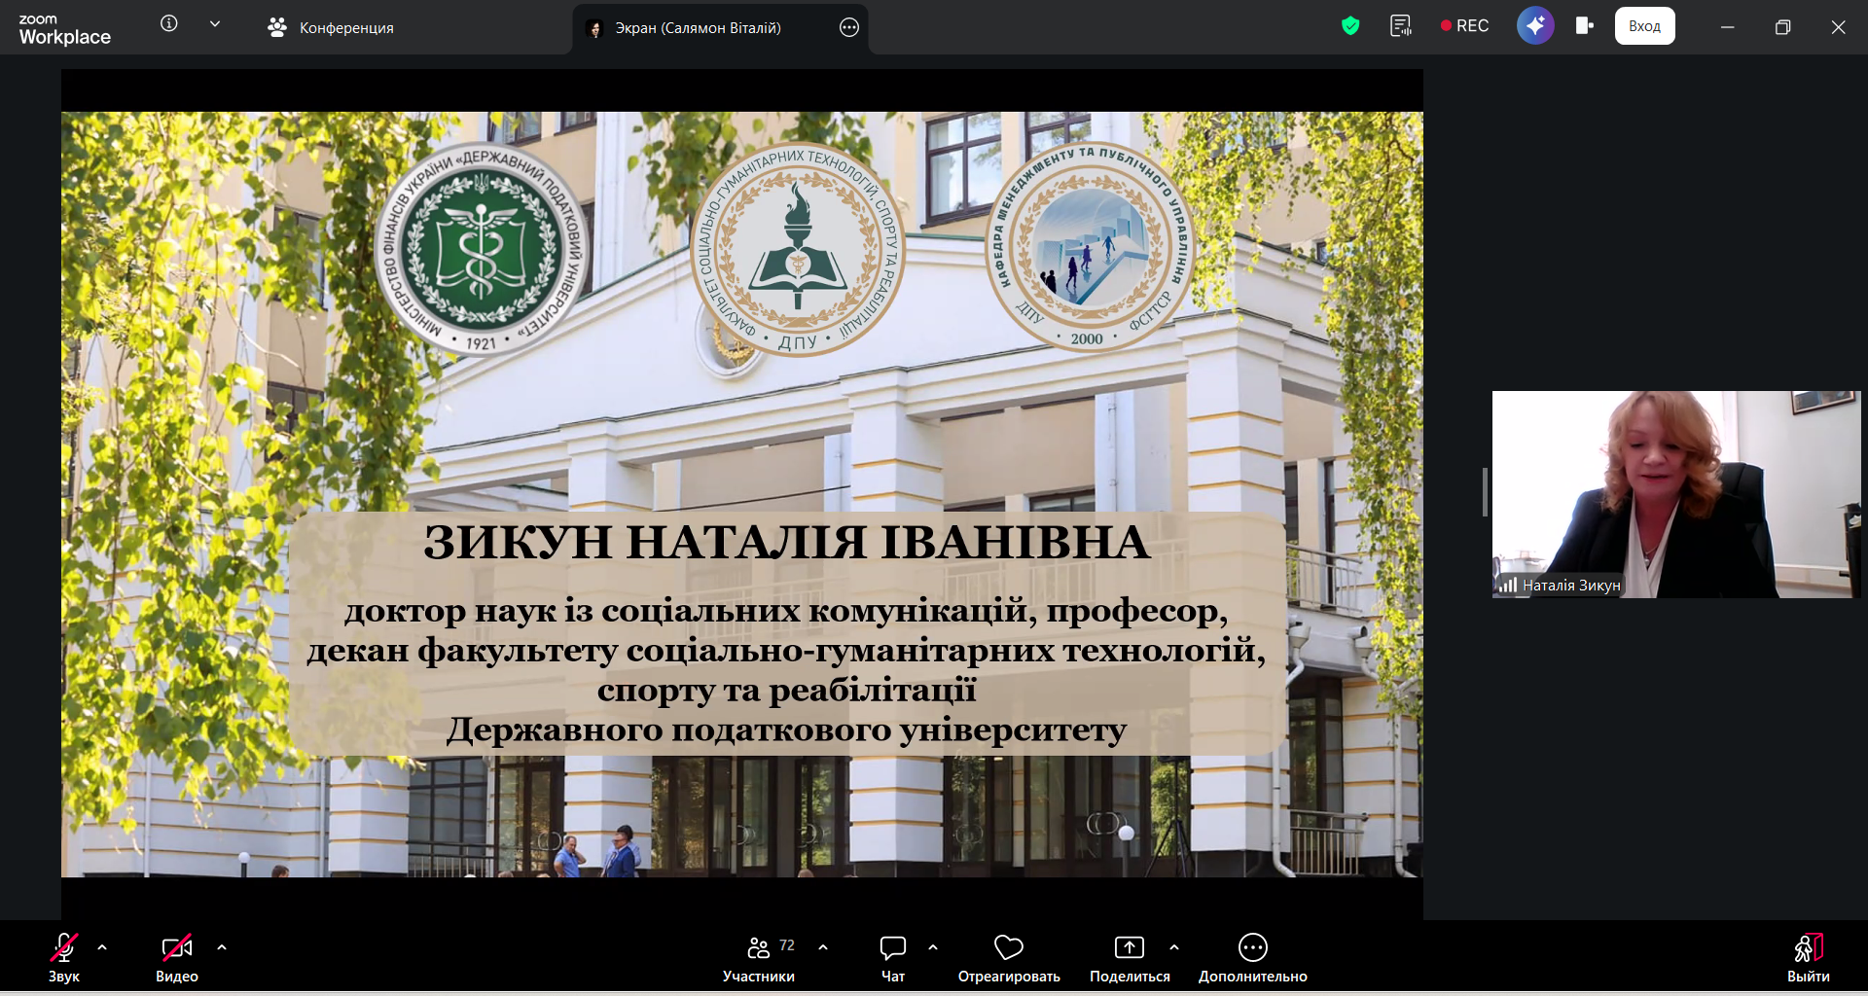Click the Вход sign-in button

(x=1644, y=26)
